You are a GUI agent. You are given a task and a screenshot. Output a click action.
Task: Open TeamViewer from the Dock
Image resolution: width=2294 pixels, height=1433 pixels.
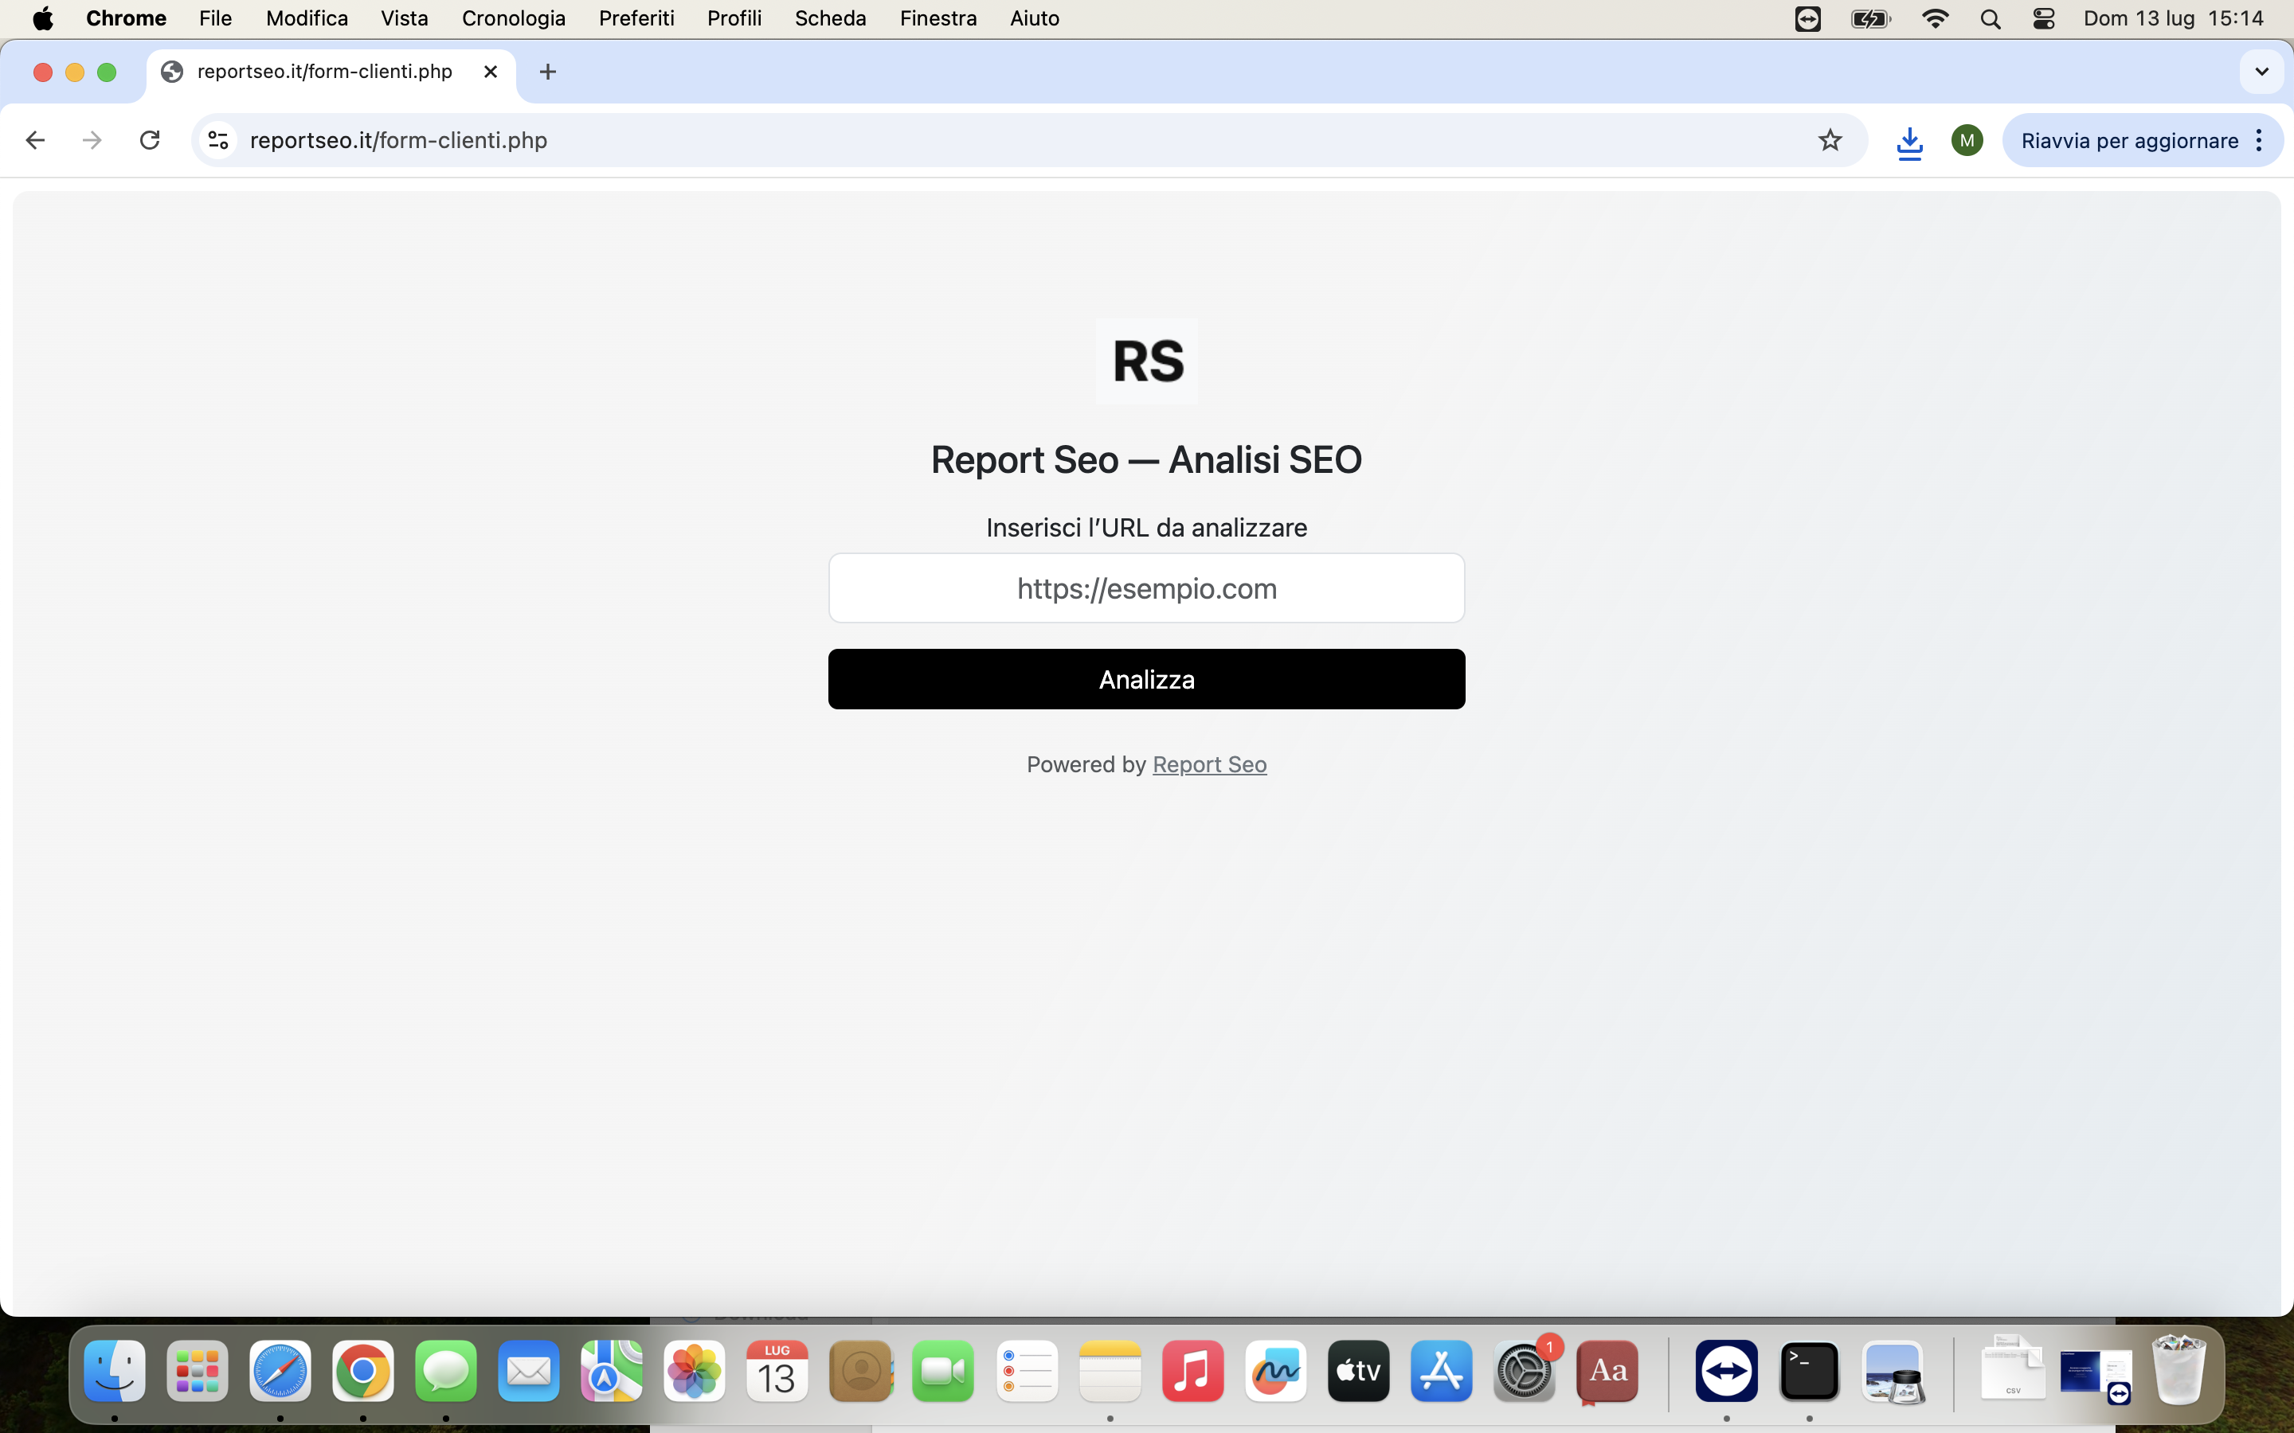tap(1726, 1370)
